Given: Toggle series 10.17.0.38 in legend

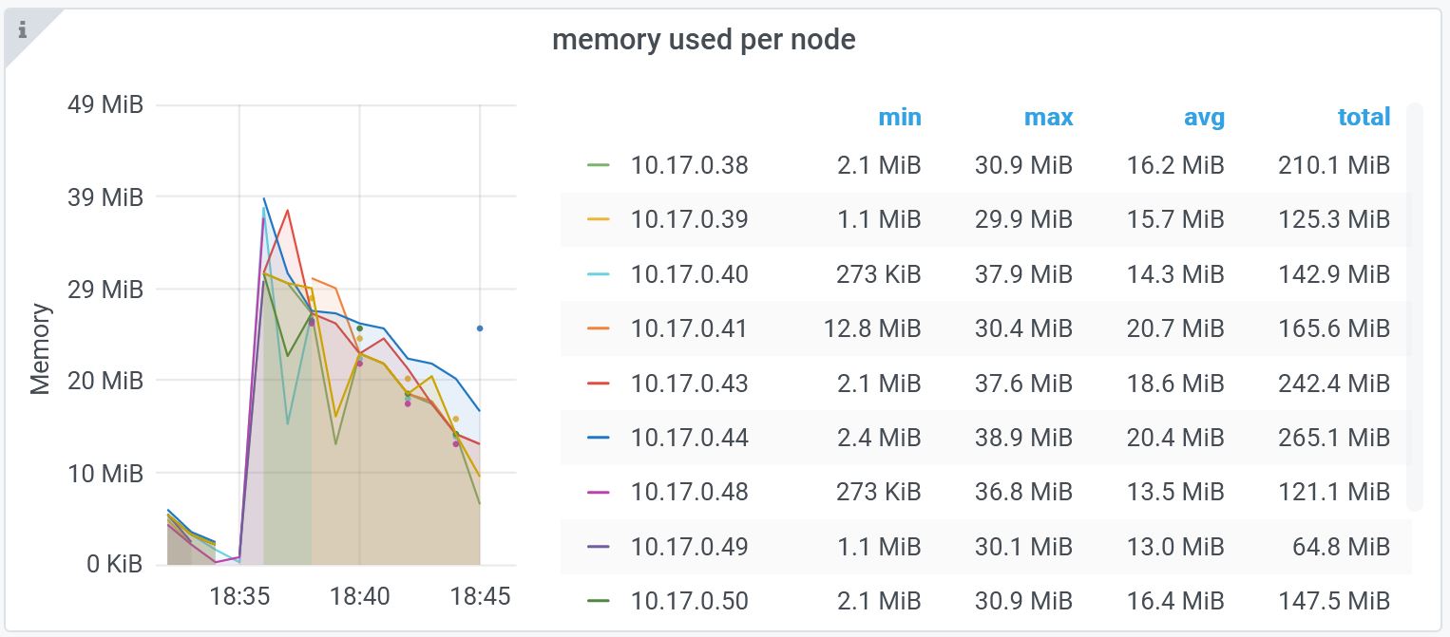Looking at the screenshot, I should pyautogui.click(x=689, y=165).
